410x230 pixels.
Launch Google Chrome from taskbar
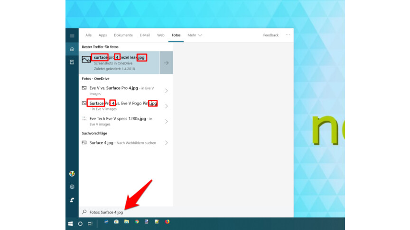137,222
